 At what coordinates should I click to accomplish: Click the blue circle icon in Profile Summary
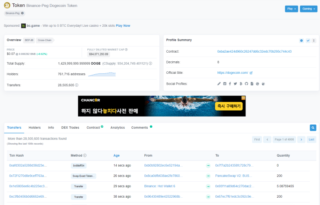(301, 41)
